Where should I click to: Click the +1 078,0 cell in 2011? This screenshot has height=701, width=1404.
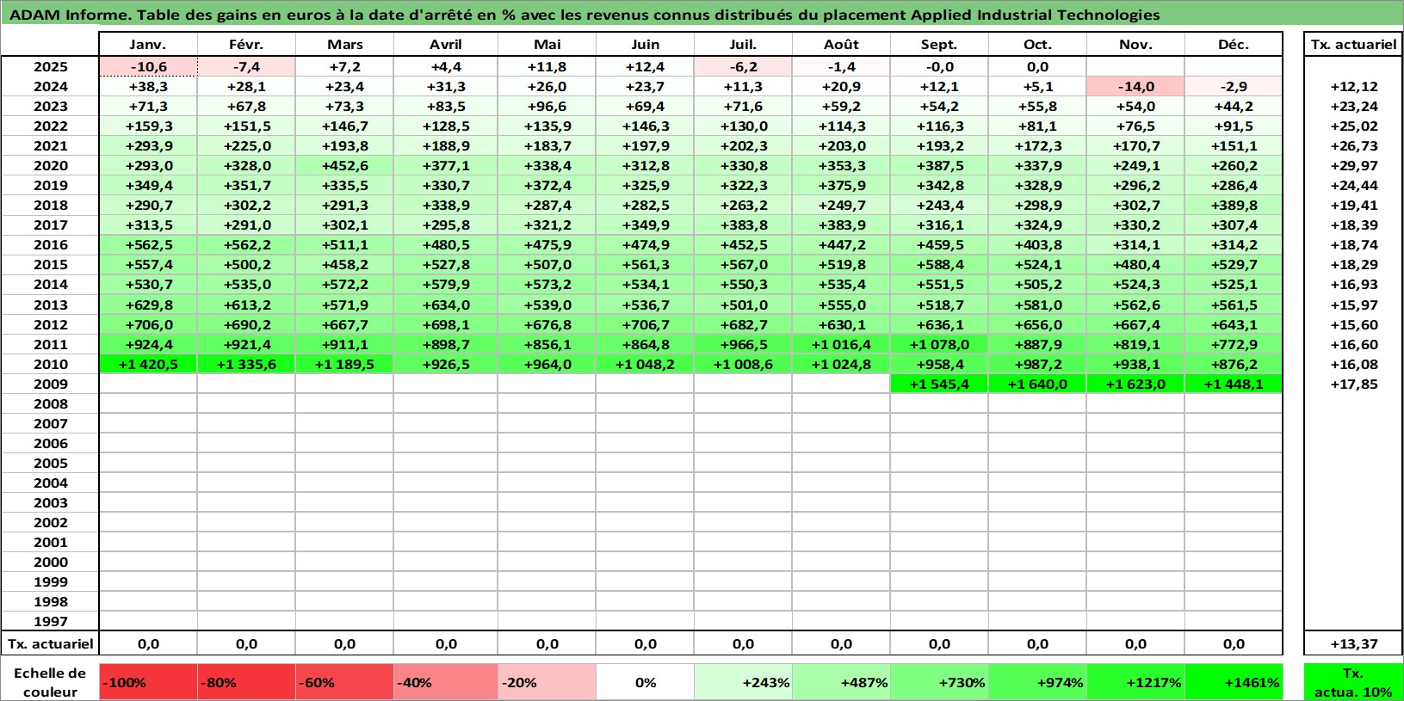click(939, 344)
